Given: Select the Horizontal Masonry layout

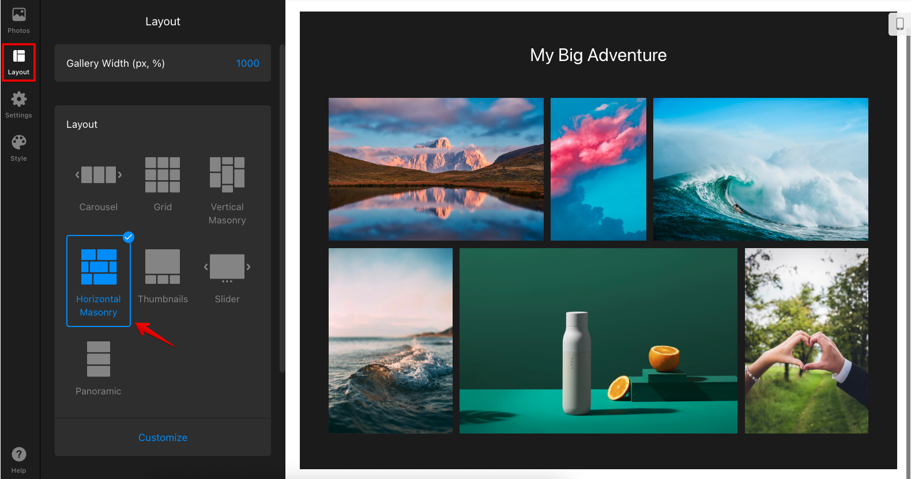Looking at the screenshot, I should (x=99, y=281).
